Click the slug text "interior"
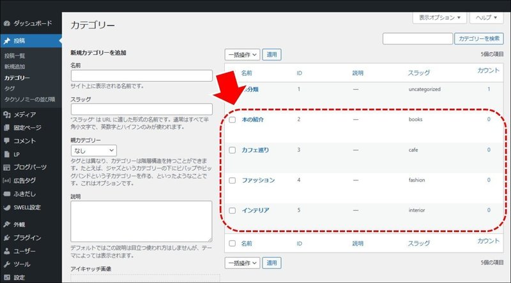511x283 pixels. (417, 210)
